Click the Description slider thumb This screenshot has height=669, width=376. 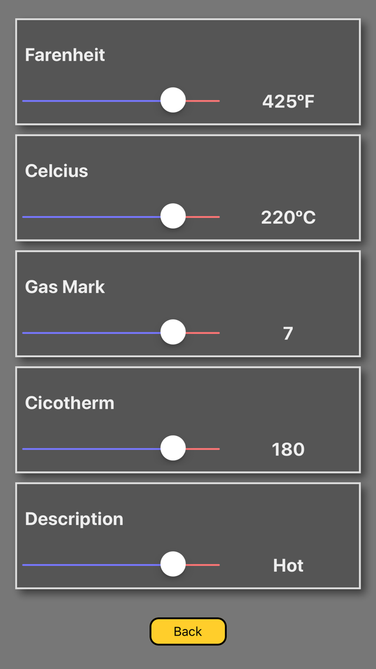173,565
